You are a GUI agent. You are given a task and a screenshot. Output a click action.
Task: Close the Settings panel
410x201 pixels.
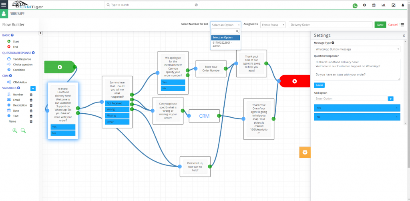pyautogui.click(x=404, y=36)
